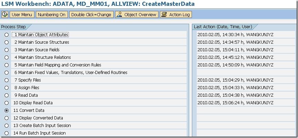Select radio for Maintain Fixed Values step
The height and width of the screenshot is (138, 298).
pos(7,73)
